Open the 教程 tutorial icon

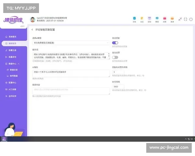[x=157, y=19]
